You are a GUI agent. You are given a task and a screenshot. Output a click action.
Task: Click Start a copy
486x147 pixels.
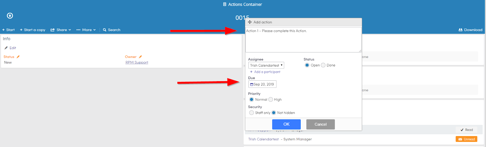click(x=33, y=30)
